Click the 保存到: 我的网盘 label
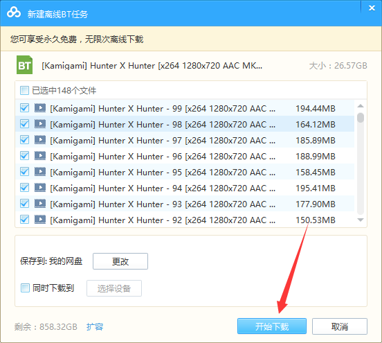Image resolution: width=382 pixels, height=343 pixels. (x=51, y=261)
